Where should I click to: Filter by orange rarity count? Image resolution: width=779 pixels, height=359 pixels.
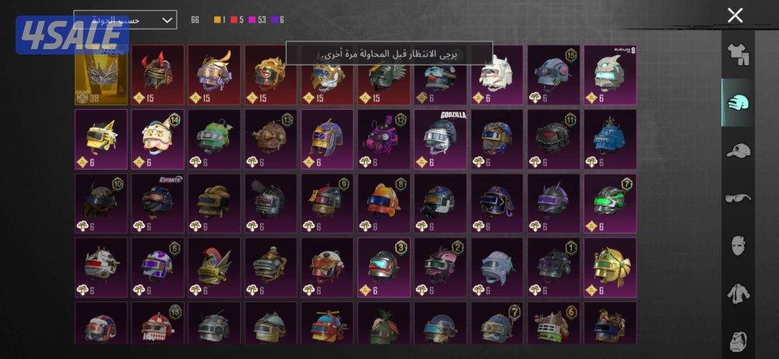(220, 20)
